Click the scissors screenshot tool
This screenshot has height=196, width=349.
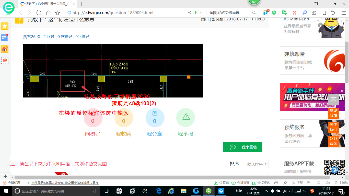(x=295, y=13)
